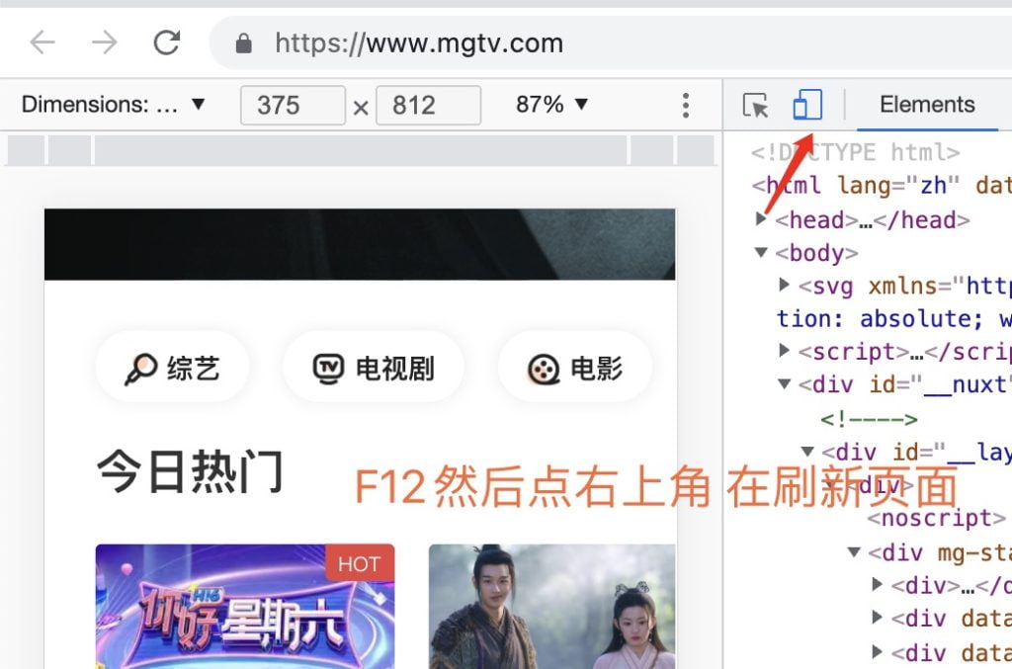Expand the svg xmlns node
Image resolution: width=1012 pixels, height=669 pixels.
(784, 285)
